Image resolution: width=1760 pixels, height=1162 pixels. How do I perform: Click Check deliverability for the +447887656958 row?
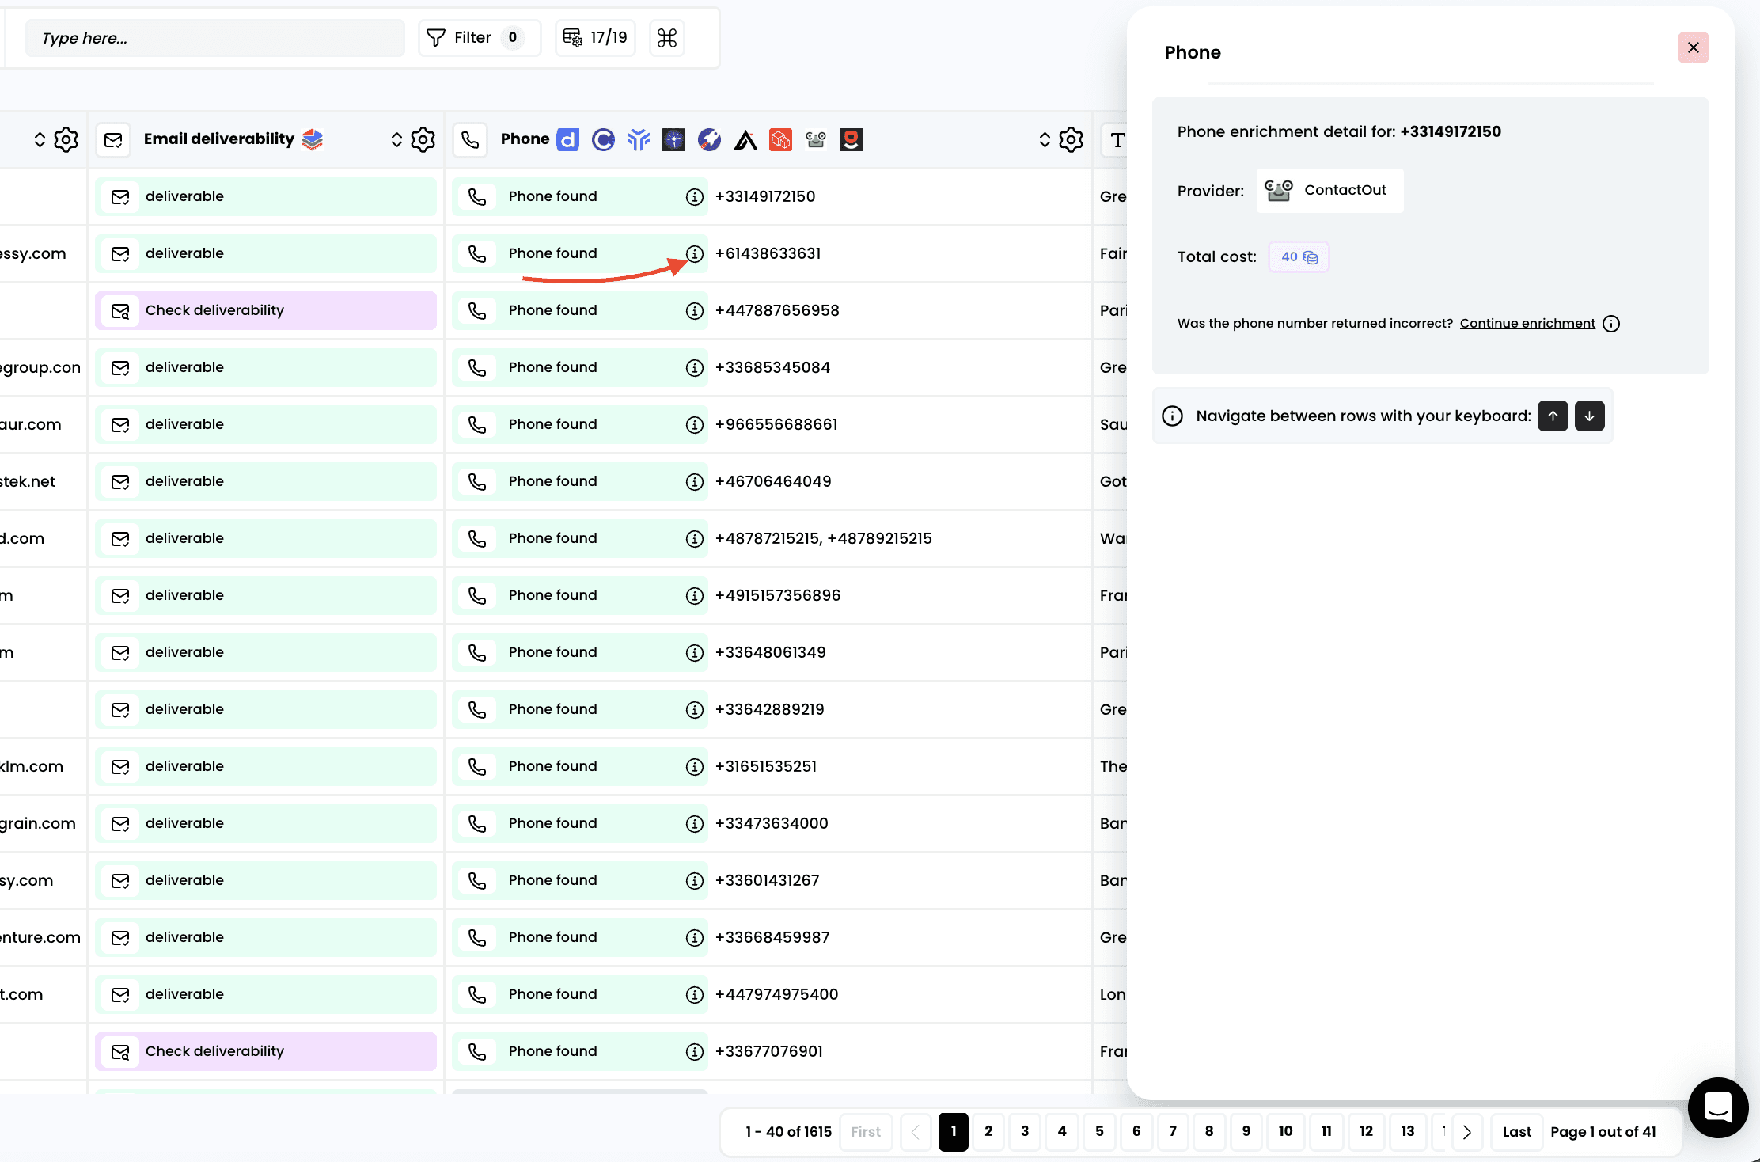point(266,311)
